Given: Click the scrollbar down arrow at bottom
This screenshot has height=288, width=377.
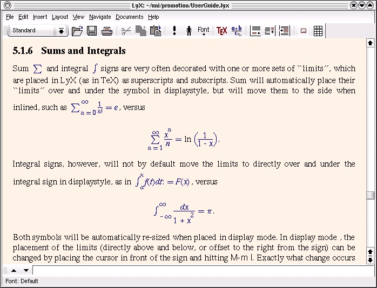Looking at the screenshot, I should pyautogui.click(x=371, y=260).
